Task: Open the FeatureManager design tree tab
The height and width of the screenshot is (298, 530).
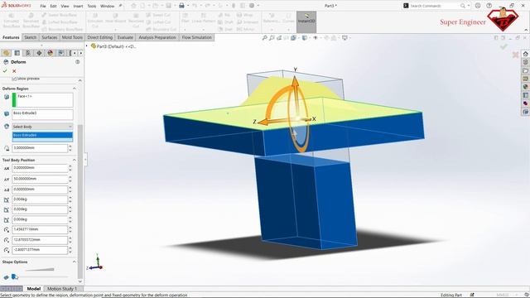Action: (x=6, y=53)
